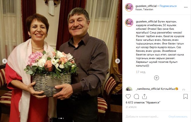Click Опубликовать to post comment

click(x=178, y=117)
